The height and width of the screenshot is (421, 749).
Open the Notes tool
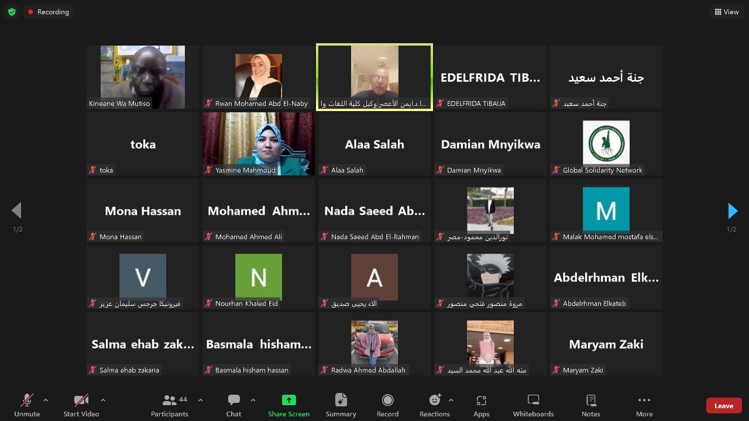pos(590,405)
